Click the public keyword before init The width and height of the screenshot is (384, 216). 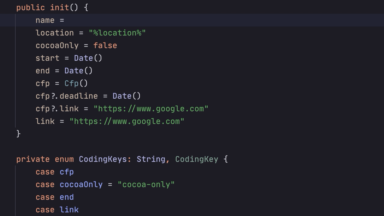[30, 8]
